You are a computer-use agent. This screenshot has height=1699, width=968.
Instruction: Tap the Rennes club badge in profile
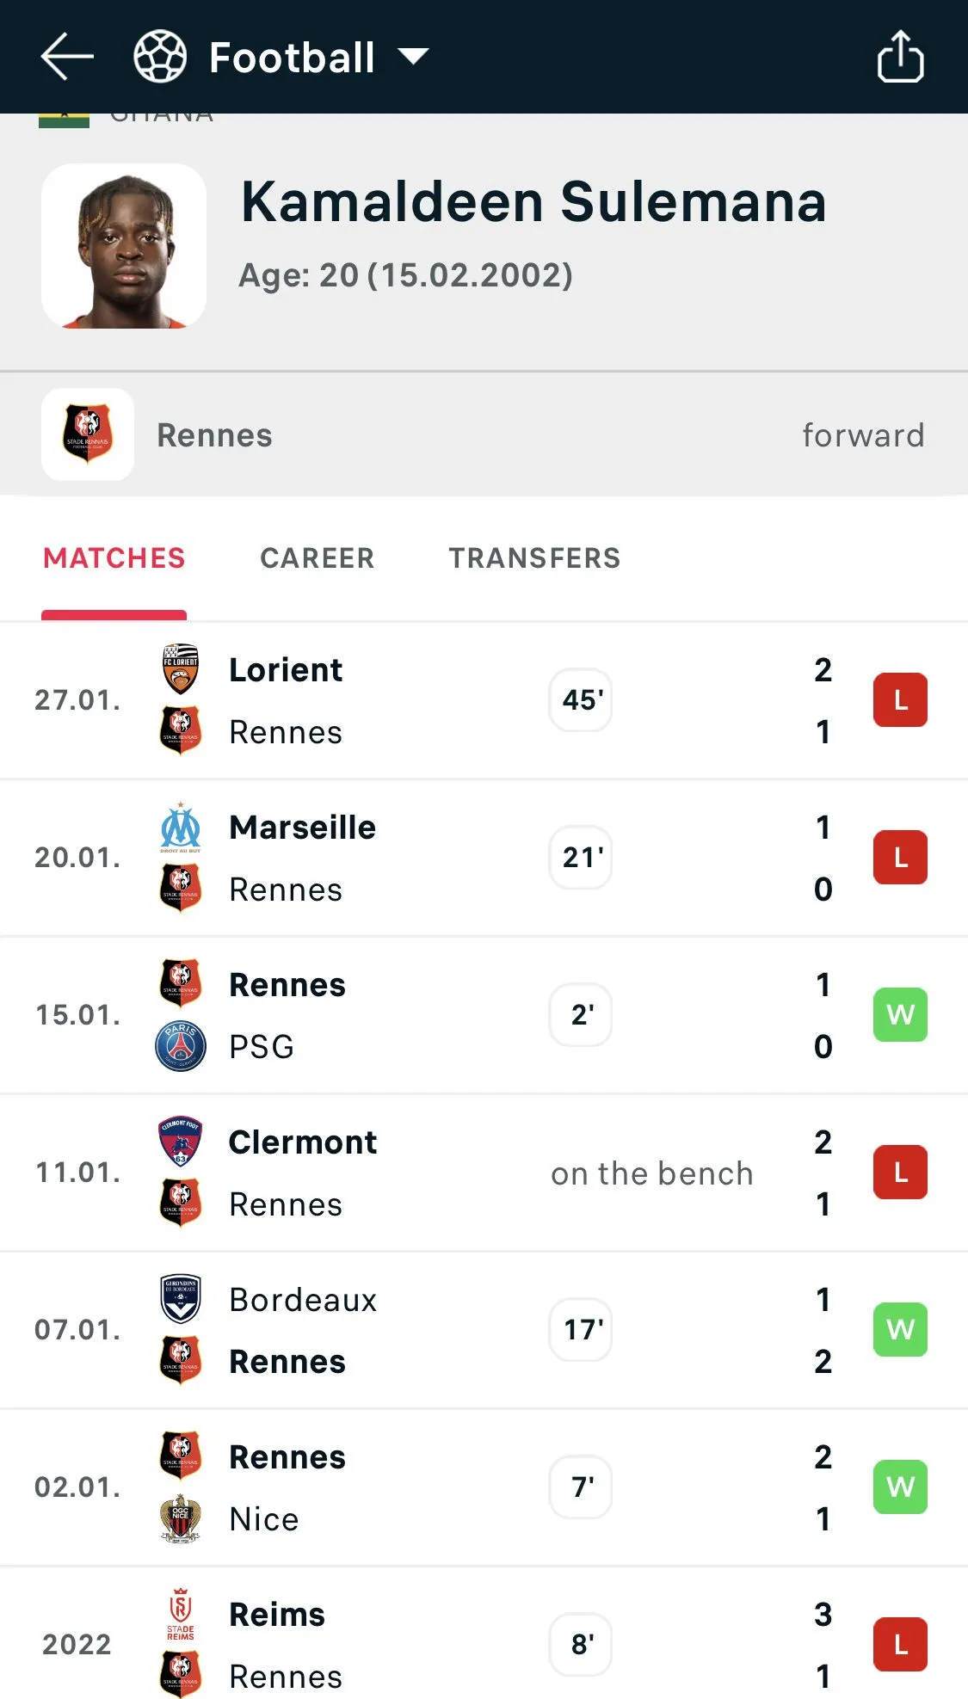tap(88, 434)
